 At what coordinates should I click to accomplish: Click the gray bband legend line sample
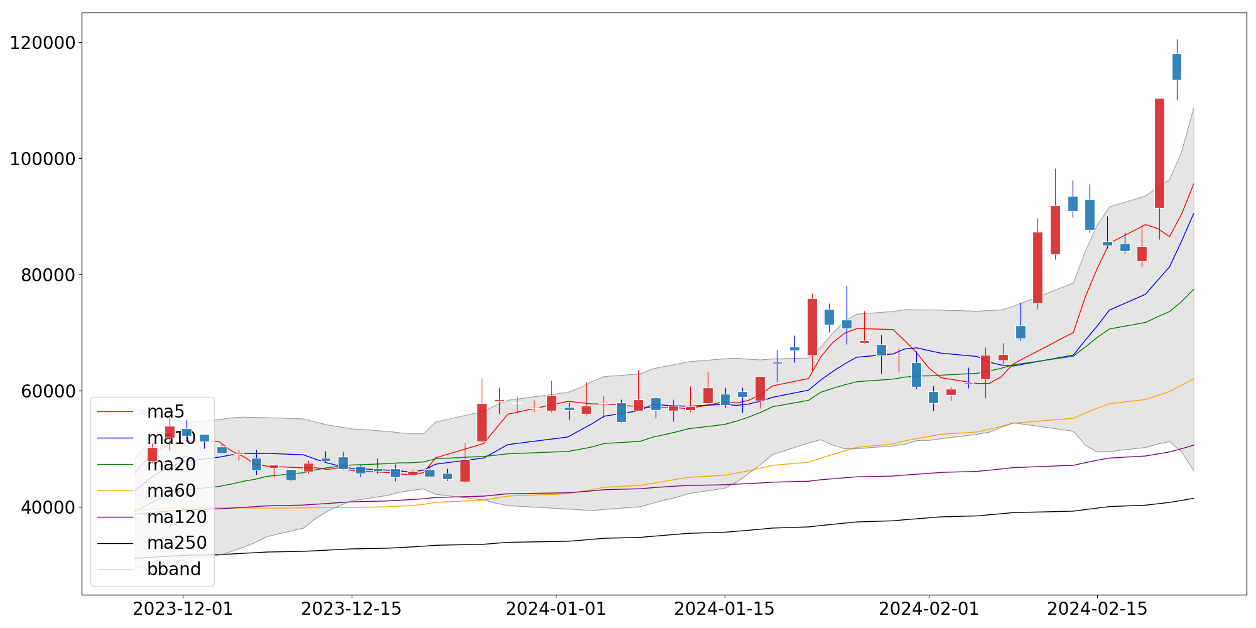(116, 570)
